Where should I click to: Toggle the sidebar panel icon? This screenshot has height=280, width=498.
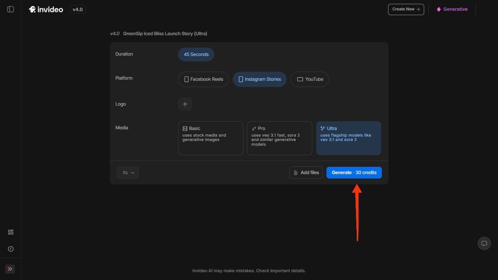click(x=10, y=9)
